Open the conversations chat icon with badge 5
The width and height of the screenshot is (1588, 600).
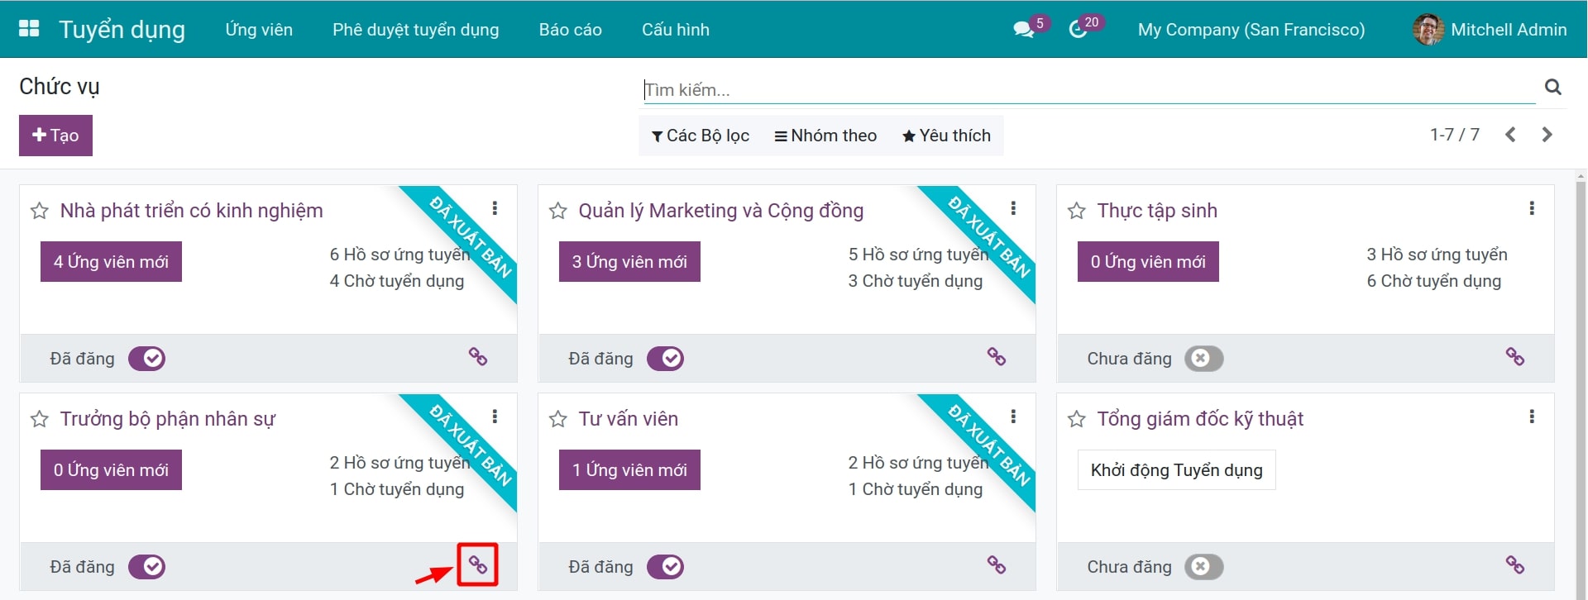(x=1023, y=30)
